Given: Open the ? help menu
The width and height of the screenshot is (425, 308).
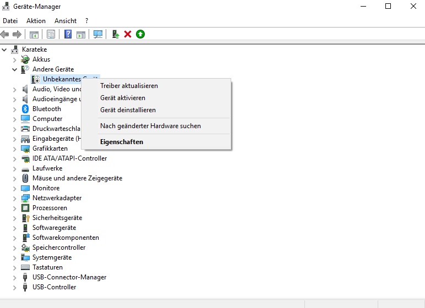Looking at the screenshot, I should coord(87,21).
